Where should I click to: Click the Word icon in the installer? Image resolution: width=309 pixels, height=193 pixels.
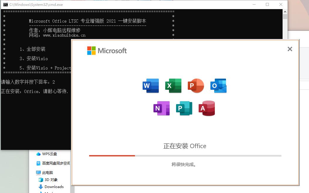click(x=151, y=86)
